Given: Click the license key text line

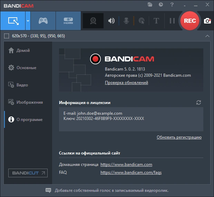Looking at the screenshot, I should click(104, 119).
